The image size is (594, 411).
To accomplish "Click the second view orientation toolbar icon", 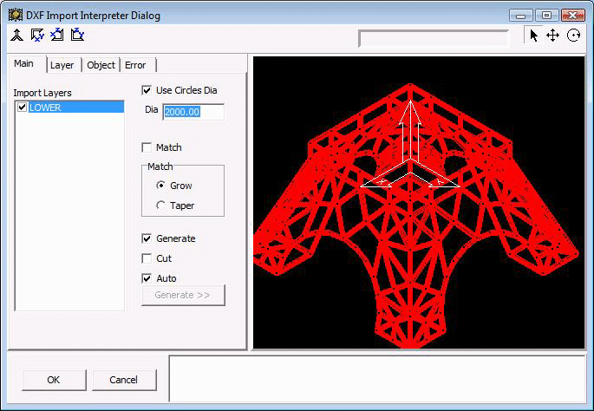I will pos(36,36).
